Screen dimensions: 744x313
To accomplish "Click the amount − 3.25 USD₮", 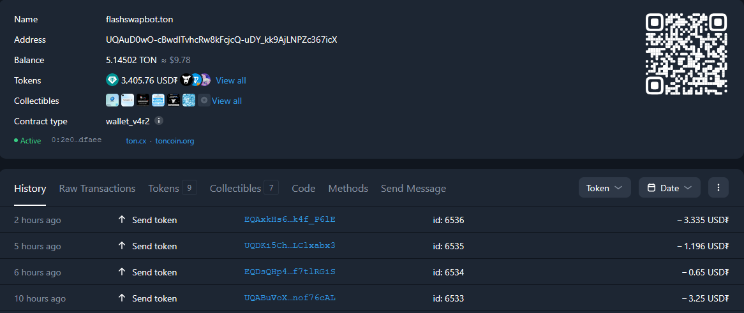I will [x=704, y=299].
